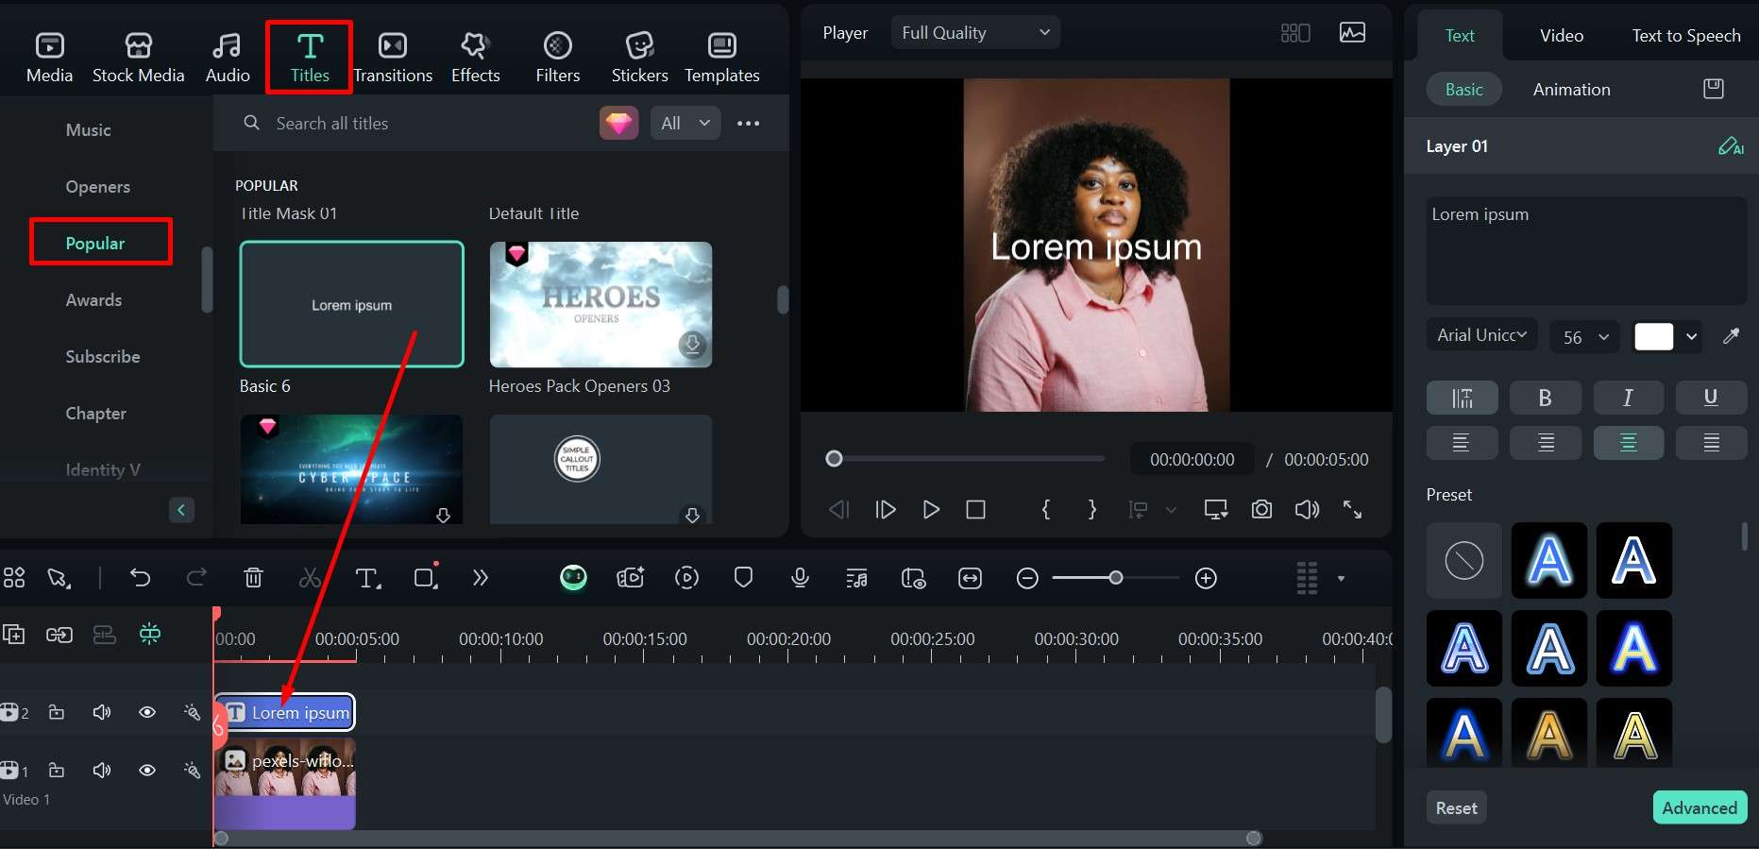Open the three-dot more options menu
The image size is (1759, 849).
pos(749,123)
